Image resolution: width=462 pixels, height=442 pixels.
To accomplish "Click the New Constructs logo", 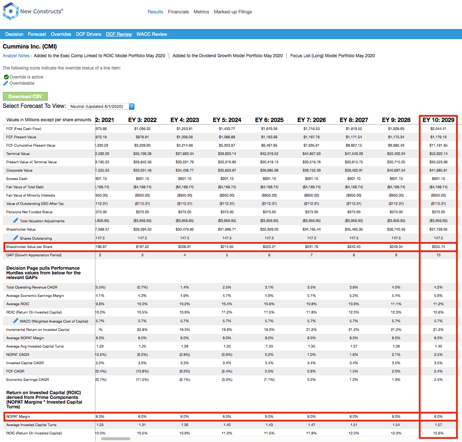I will coord(33,11).
